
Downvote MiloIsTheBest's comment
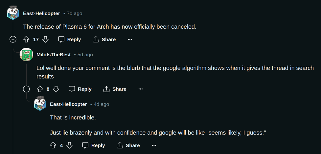pyautogui.click(x=56, y=89)
